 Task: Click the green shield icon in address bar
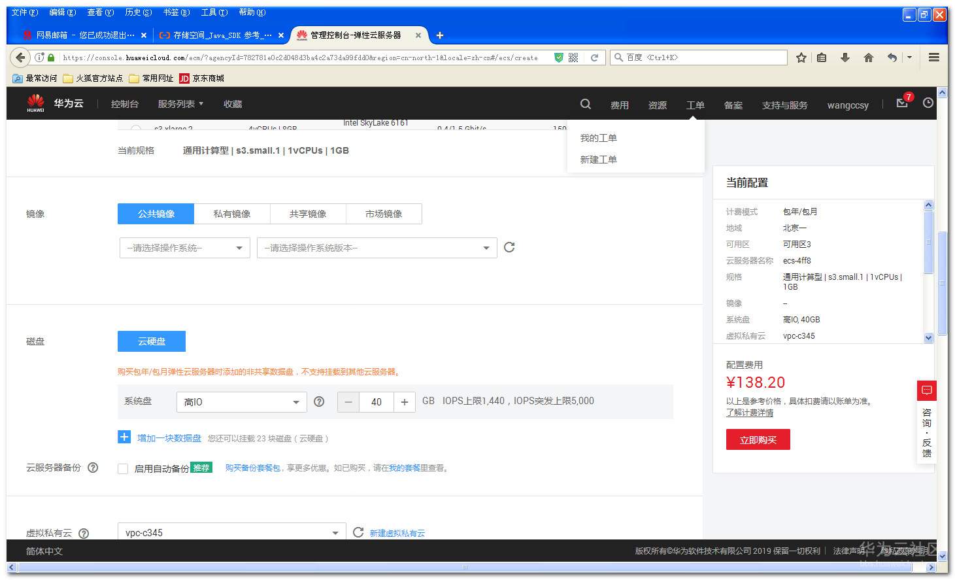point(558,58)
